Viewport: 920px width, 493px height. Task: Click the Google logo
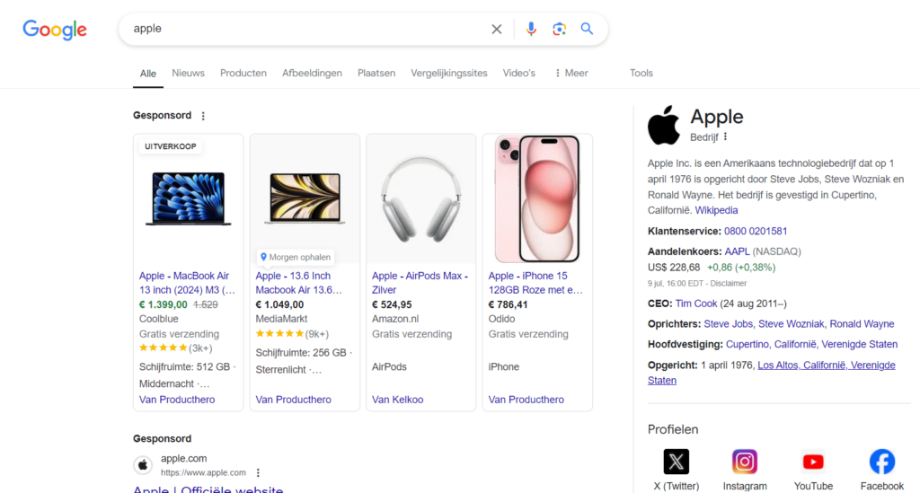coord(55,30)
